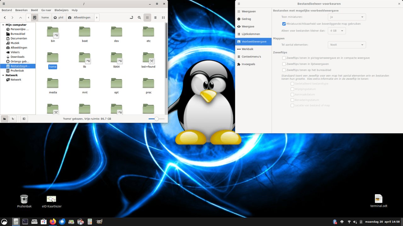This screenshot has width=403, height=226.
Task: Check the 'Wijzigingsdatum' option
Action: pyautogui.click(x=292, y=89)
